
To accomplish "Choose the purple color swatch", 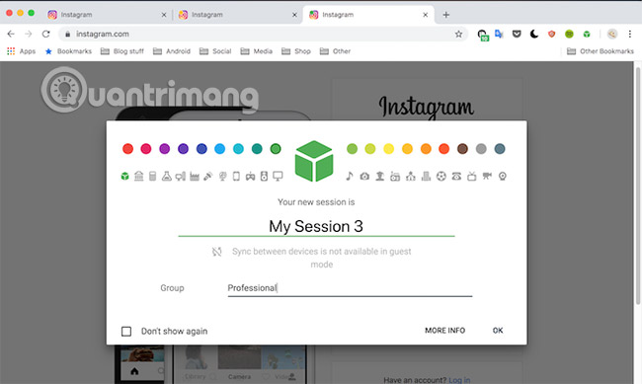I will (165, 149).
